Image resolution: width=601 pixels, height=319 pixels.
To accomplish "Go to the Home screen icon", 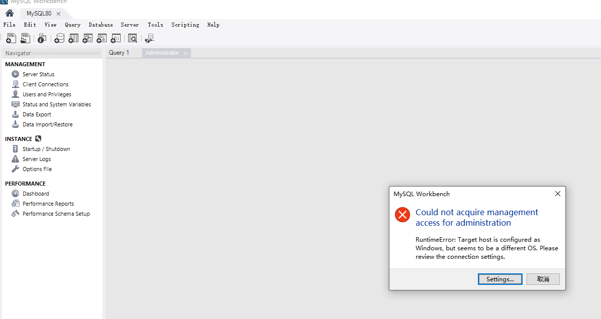I will [x=10, y=13].
